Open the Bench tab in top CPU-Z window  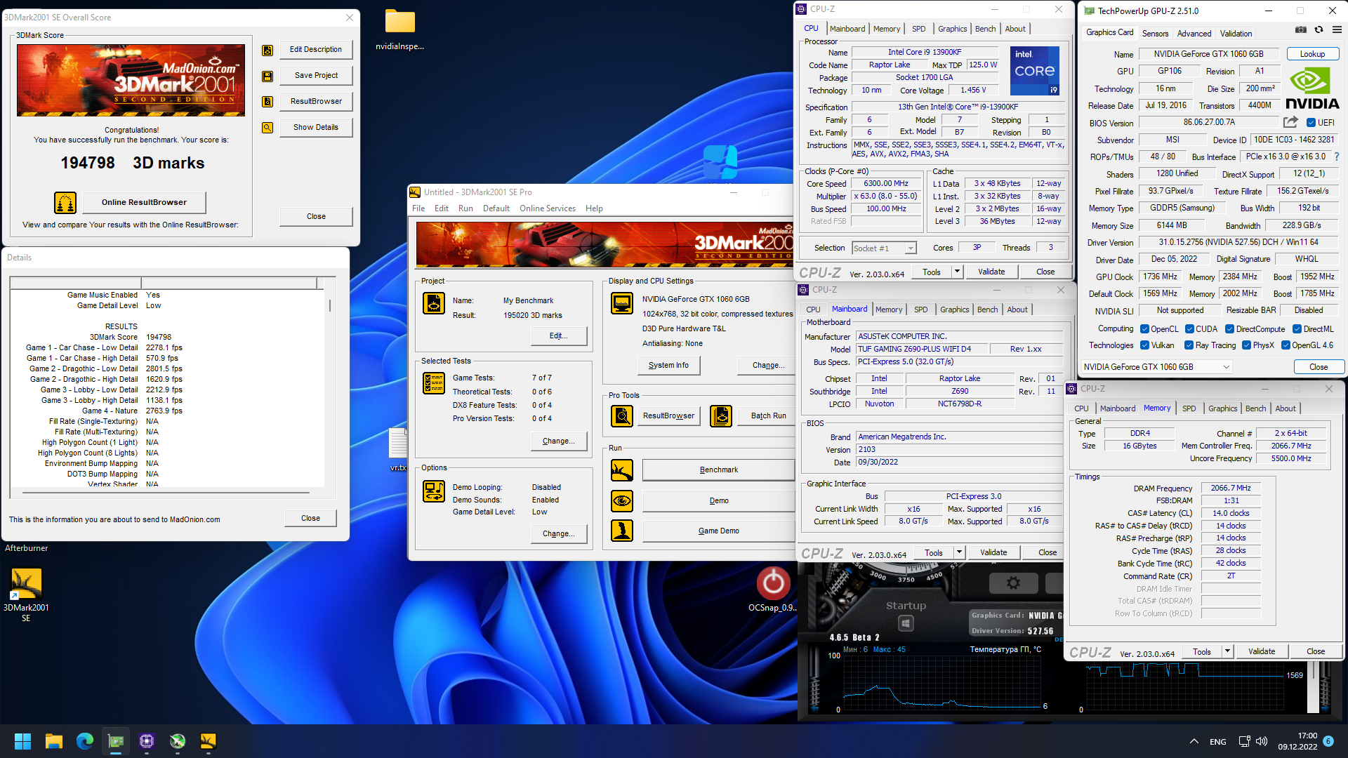(985, 29)
